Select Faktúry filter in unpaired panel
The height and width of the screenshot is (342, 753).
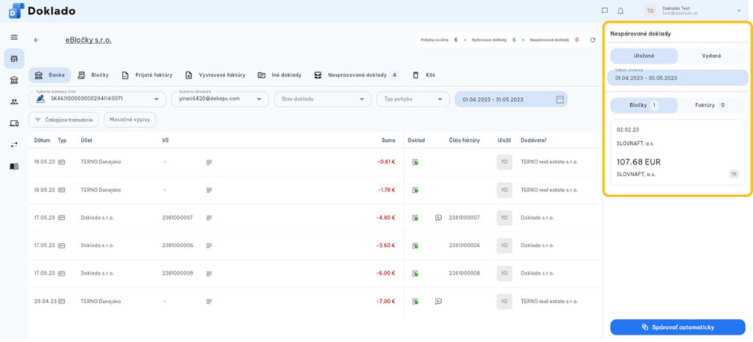712,105
